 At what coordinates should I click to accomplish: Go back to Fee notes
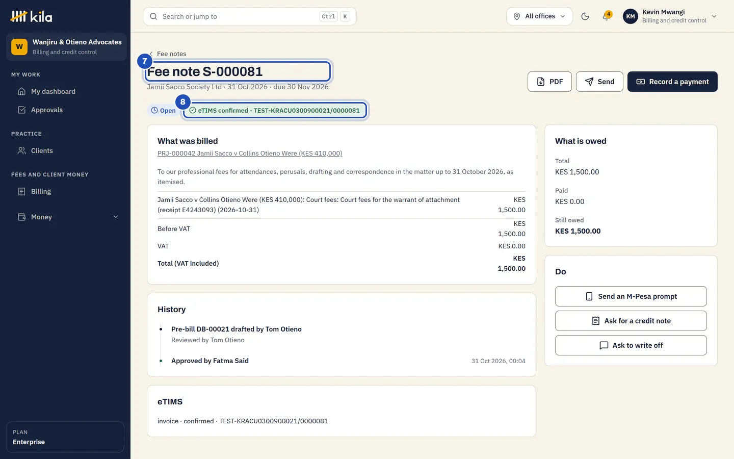coord(168,54)
